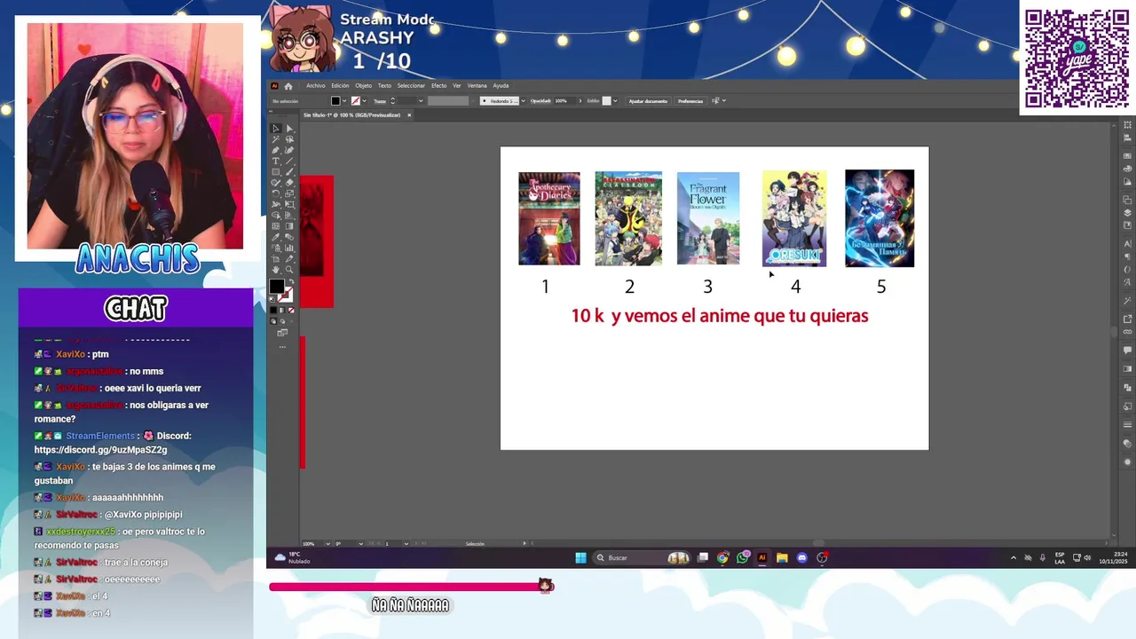Select the Pen tool
Viewport: 1136px width, 639px height.
coord(276,150)
